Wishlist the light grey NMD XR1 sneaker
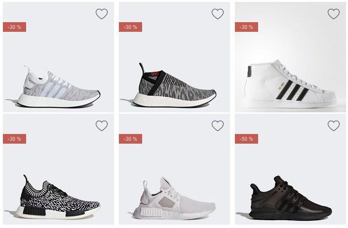Viewport: 348px width, 228px height. coord(217,126)
